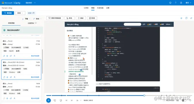This screenshot has width=194, height=104.
Task: Share the 2021-06-23.html recording card
Action: 11,77
